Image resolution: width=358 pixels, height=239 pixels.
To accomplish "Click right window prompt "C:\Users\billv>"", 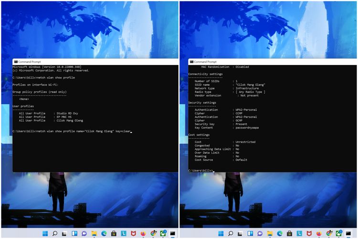I will [x=200, y=171].
